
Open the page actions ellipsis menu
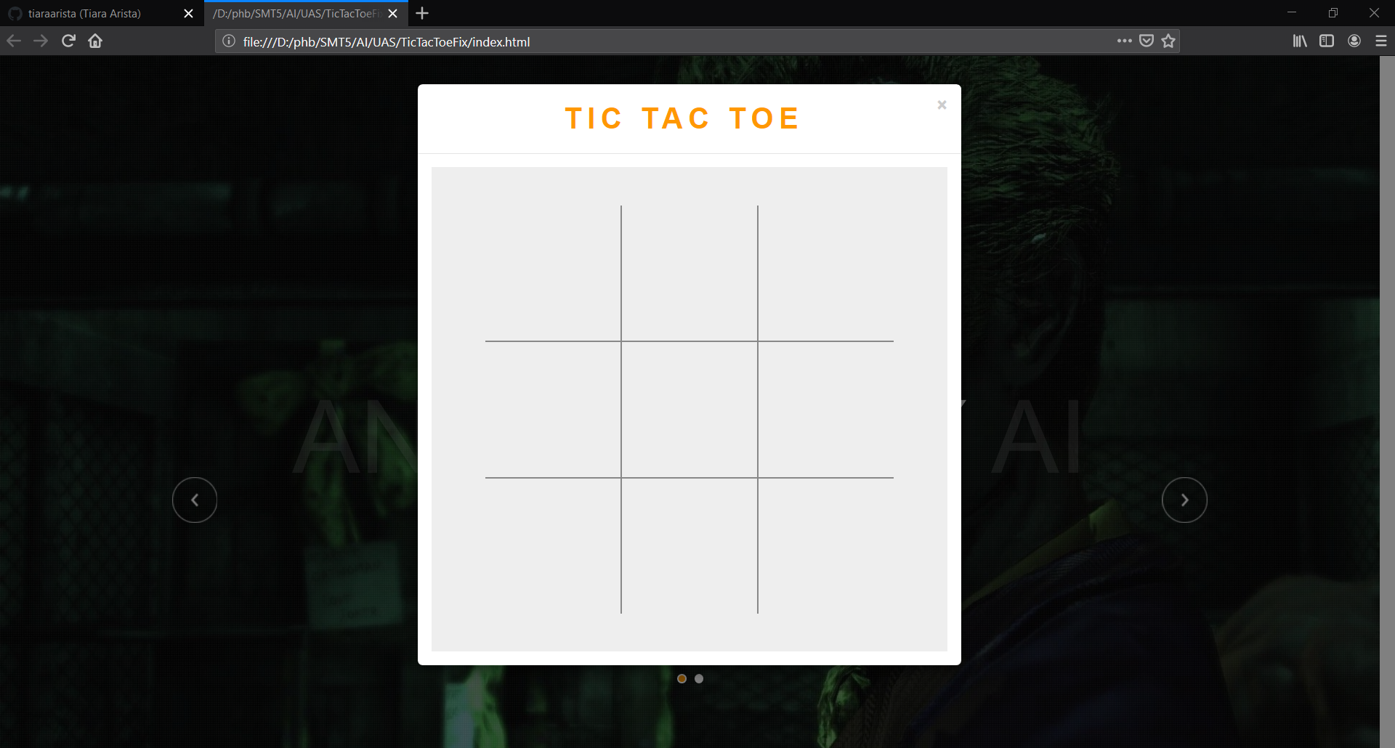(x=1124, y=41)
